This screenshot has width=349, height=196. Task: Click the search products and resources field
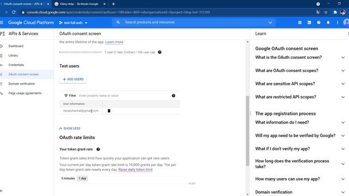coord(194,22)
